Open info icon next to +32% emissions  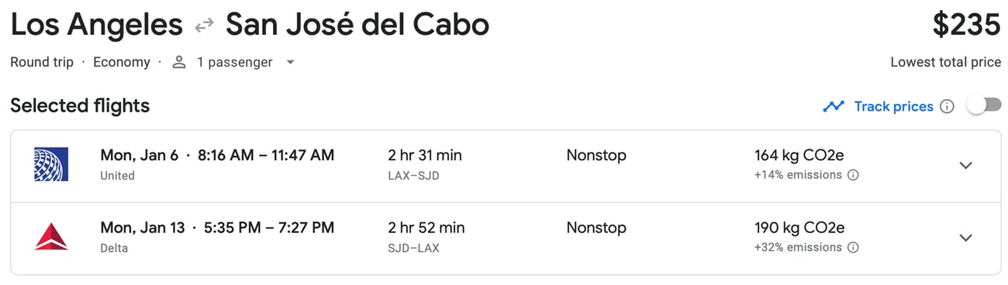853,248
